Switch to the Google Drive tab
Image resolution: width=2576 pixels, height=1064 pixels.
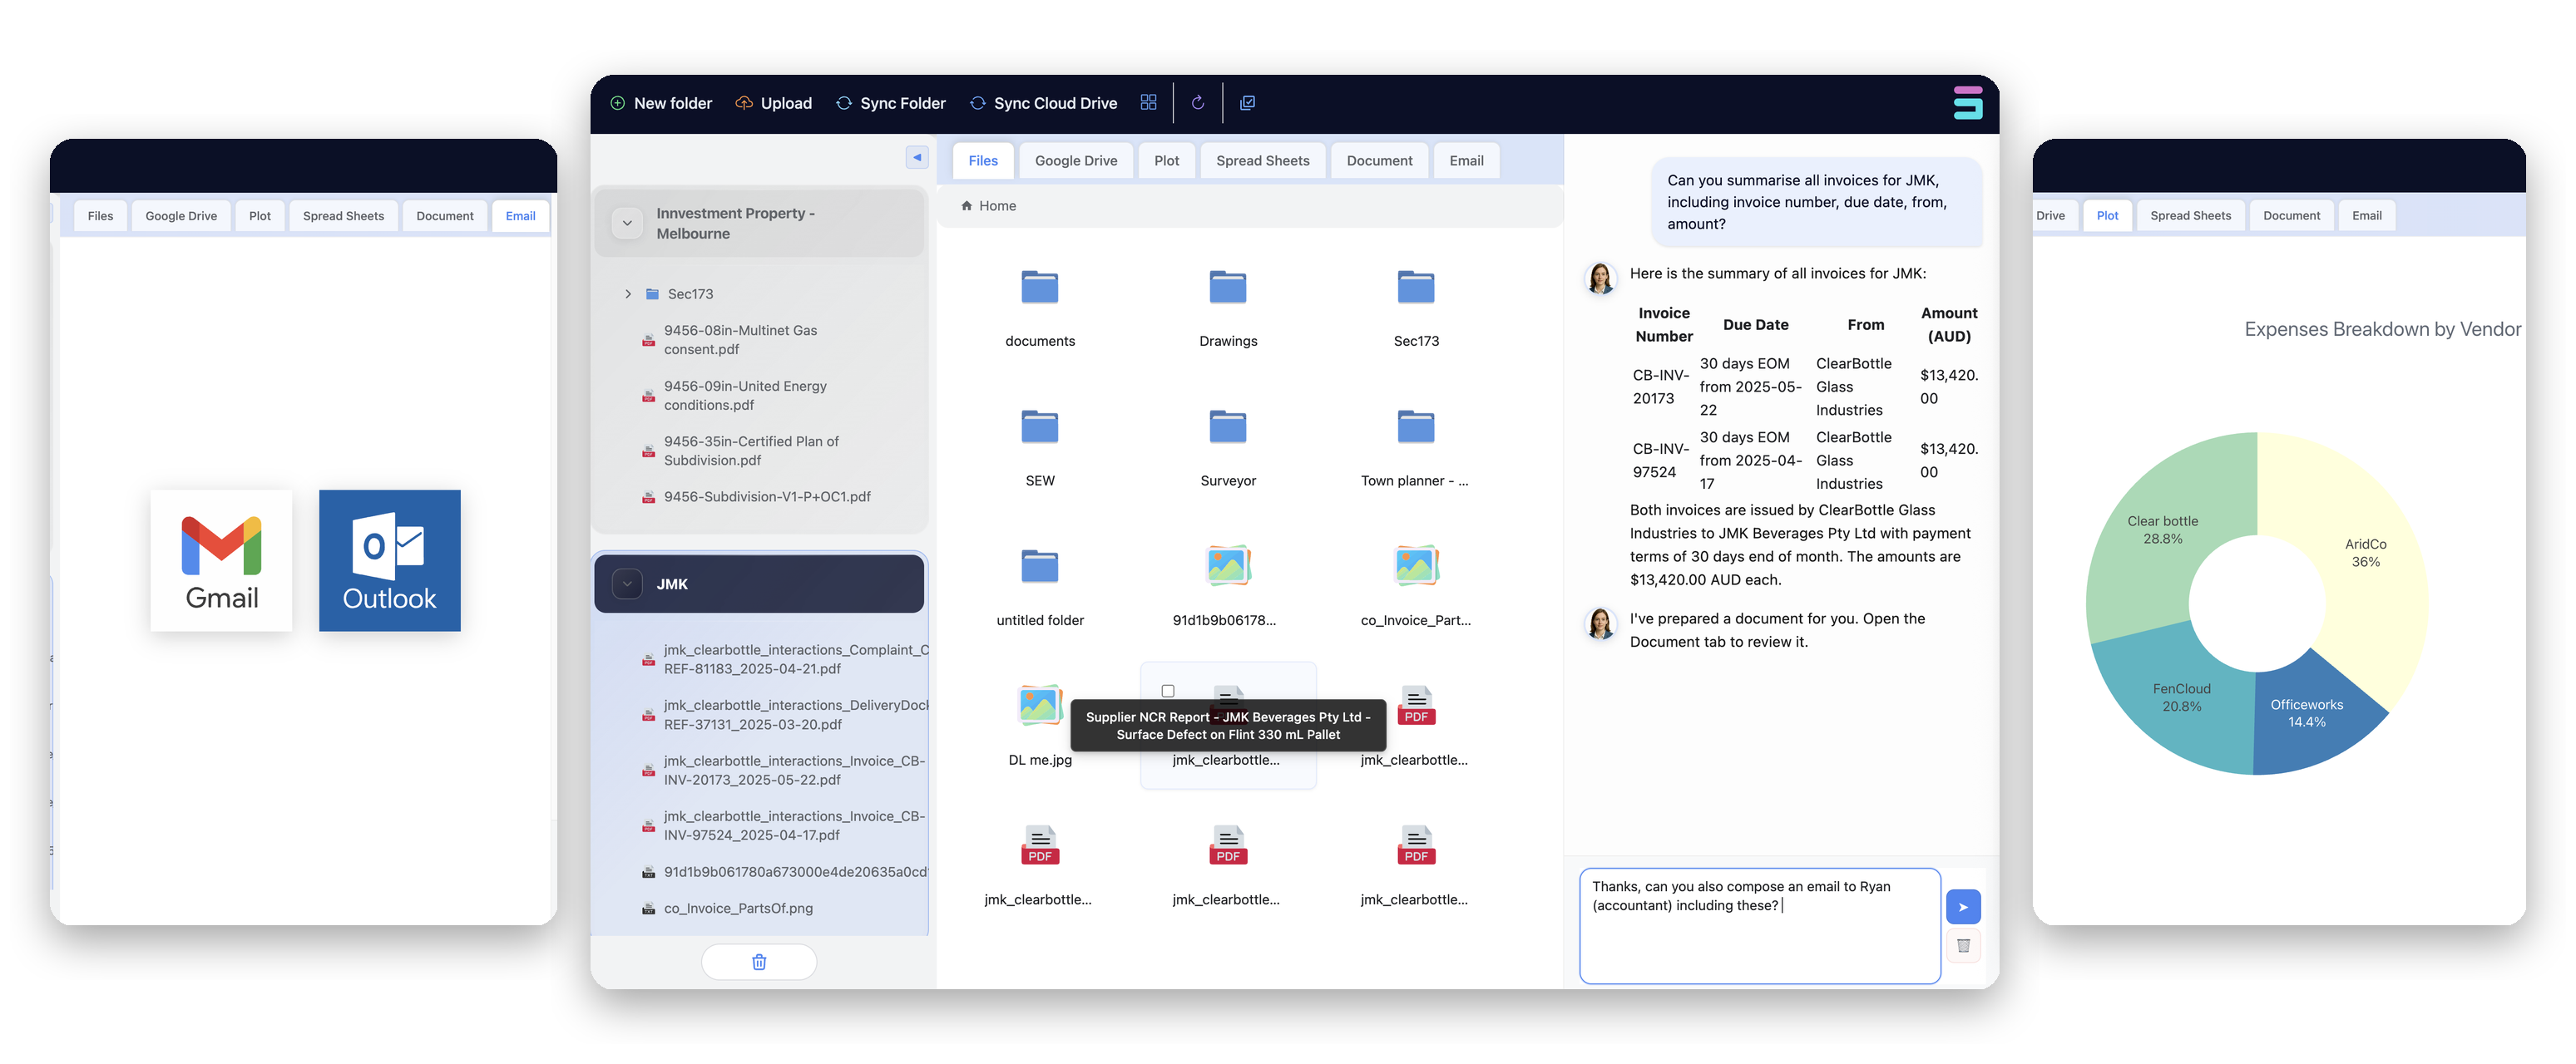point(1076,160)
